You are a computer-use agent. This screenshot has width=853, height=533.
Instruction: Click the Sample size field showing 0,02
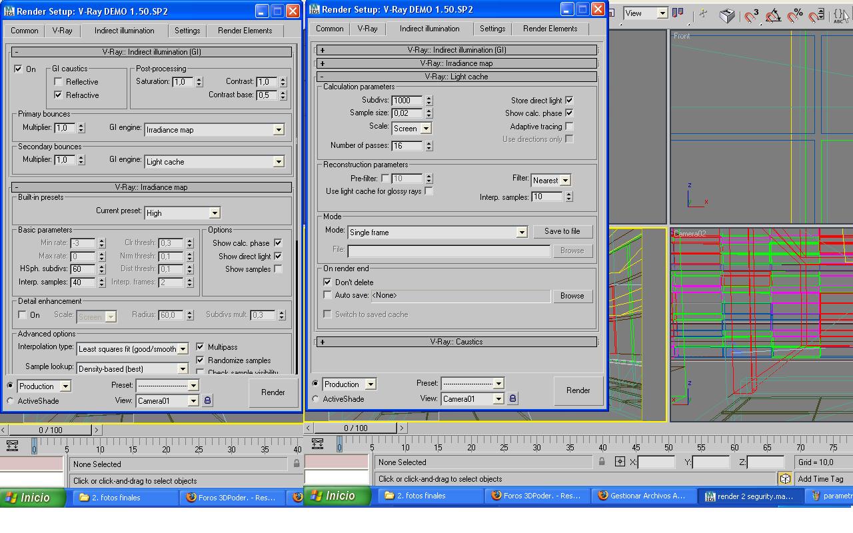407,113
